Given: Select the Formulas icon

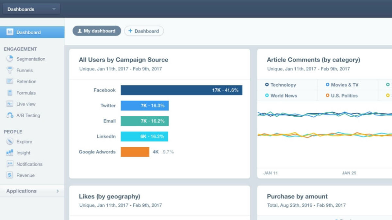Looking at the screenshot, I should point(9,93).
